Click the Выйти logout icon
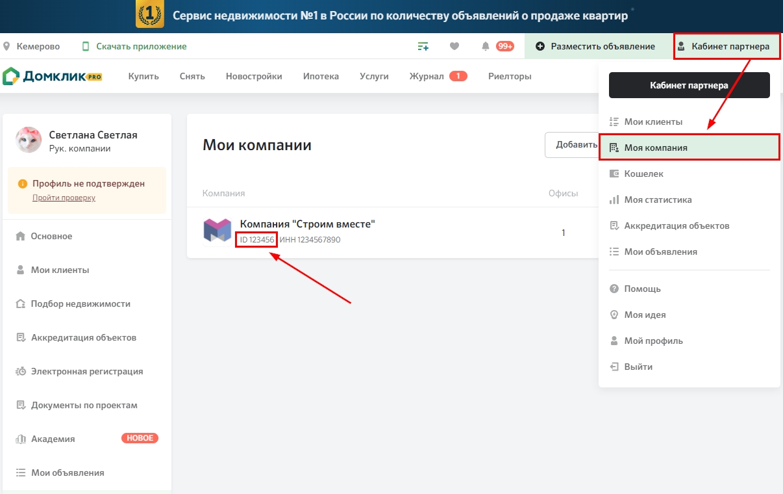783x494 pixels. pyautogui.click(x=614, y=367)
